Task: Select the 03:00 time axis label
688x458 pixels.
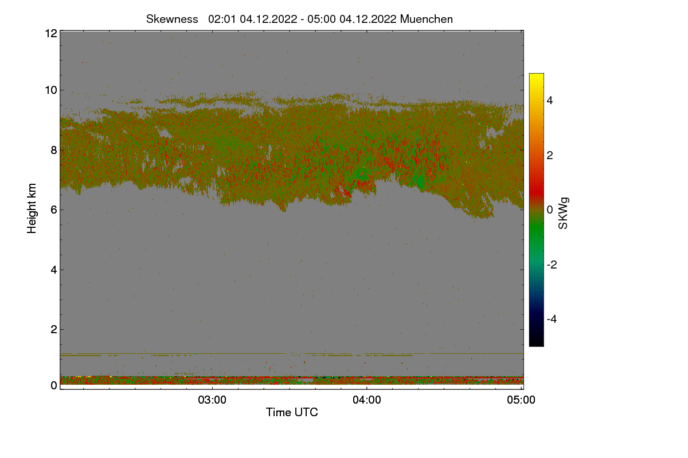Action: click(x=212, y=400)
